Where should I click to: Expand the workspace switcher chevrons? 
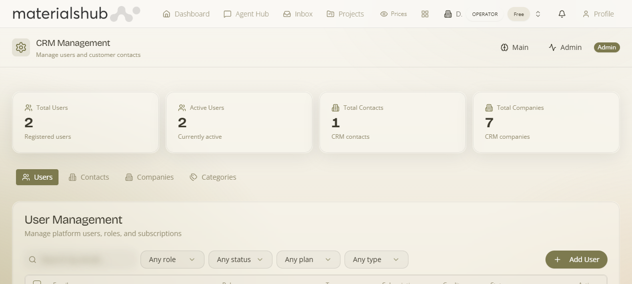pyautogui.click(x=538, y=14)
